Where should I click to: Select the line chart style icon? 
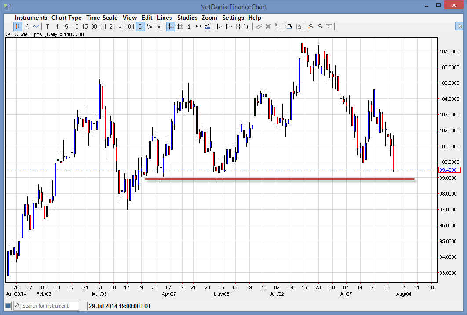tap(36, 26)
